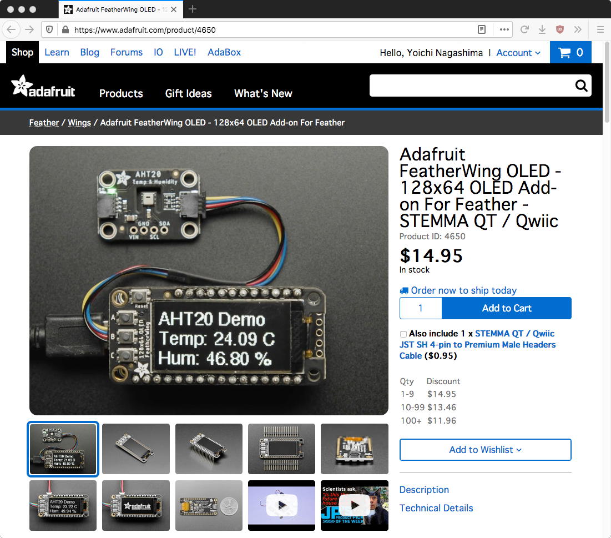The height and width of the screenshot is (538, 611).
Task: Open the STEMMA QT / Qwiic cable link
Action: pos(477,345)
